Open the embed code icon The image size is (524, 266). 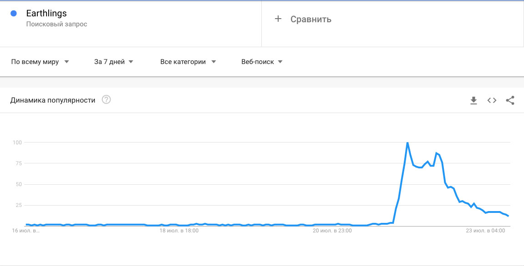coord(492,100)
